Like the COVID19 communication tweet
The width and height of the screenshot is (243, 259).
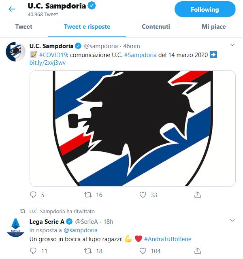click(143, 195)
